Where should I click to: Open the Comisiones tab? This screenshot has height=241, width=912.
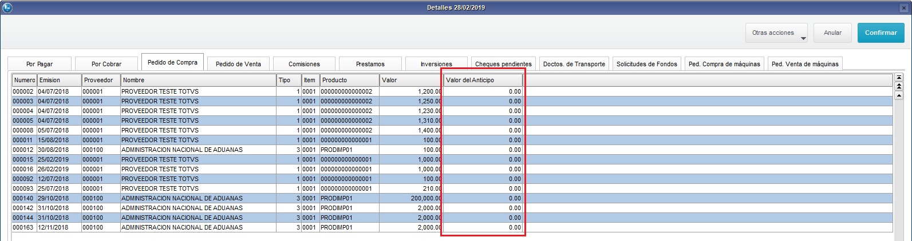click(304, 64)
